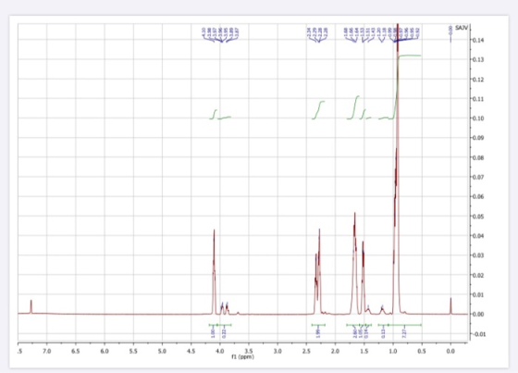
Task: Click the "f1 (ppm)" axis title
Action: [243, 357]
